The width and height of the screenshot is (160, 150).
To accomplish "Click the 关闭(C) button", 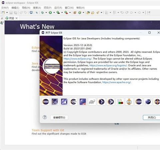I will [x=152, y=118].
